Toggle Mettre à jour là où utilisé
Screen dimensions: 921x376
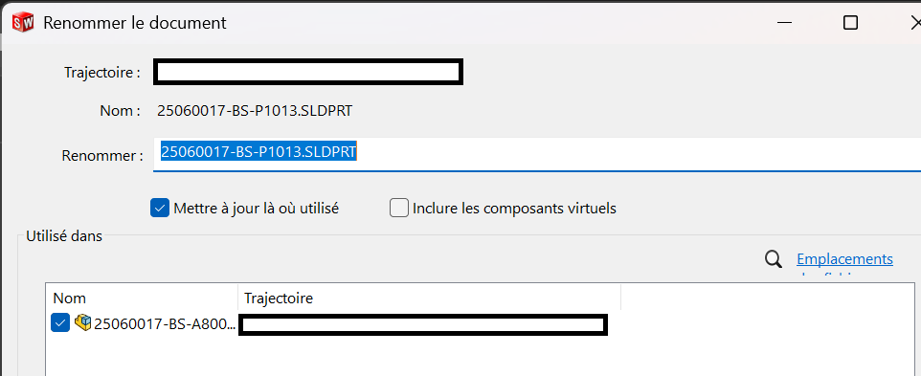[160, 208]
